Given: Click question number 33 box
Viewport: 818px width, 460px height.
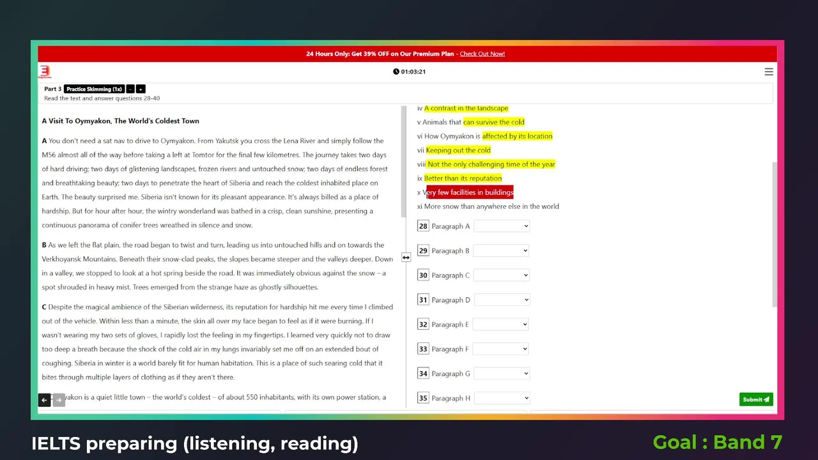Looking at the screenshot, I should (x=423, y=349).
